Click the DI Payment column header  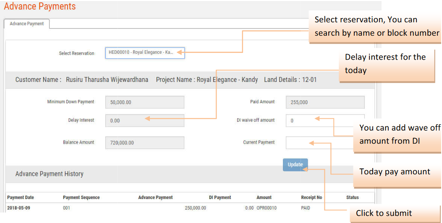[220, 197]
